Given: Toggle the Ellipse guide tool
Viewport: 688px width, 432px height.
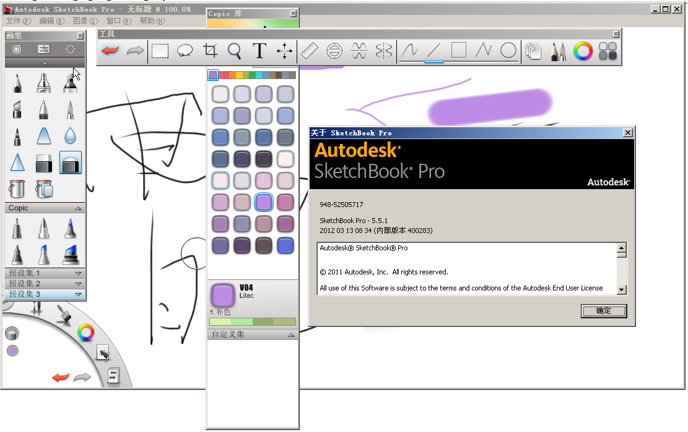Looking at the screenshot, I should (334, 51).
